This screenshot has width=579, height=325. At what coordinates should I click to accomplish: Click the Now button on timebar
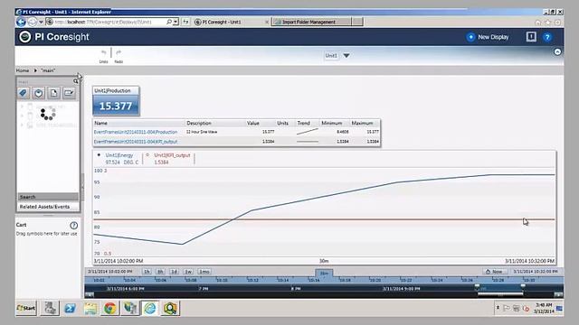[x=494, y=272]
